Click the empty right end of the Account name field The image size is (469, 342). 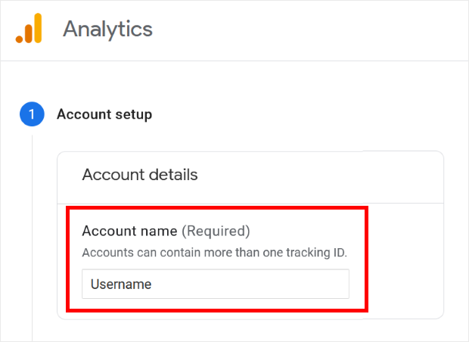pos(318,284)
